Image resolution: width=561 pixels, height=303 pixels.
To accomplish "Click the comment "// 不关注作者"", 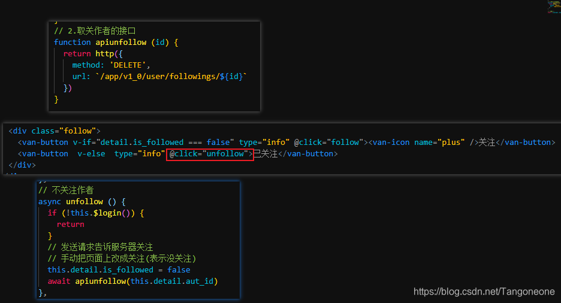I will coord(66,190).
